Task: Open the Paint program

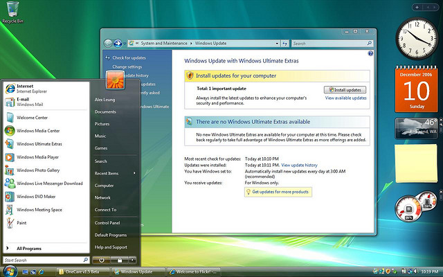Action: 46,223
